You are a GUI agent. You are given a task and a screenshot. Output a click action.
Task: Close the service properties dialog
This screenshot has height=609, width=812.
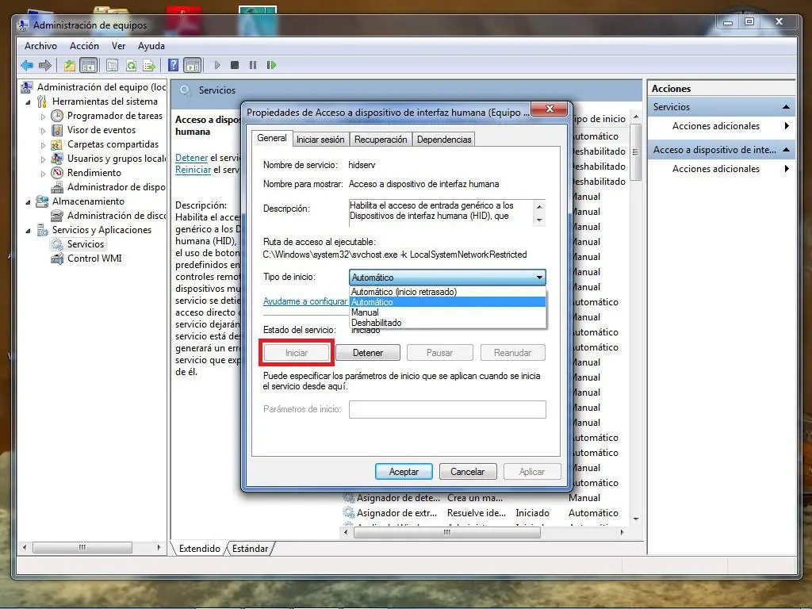tap(550, 108)
